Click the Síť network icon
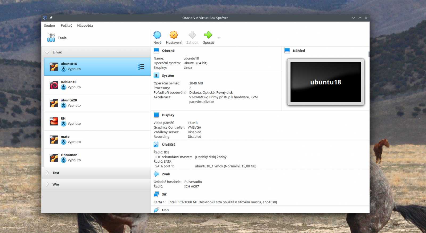The width and height of the screenshot is (426, 233). 156,194
